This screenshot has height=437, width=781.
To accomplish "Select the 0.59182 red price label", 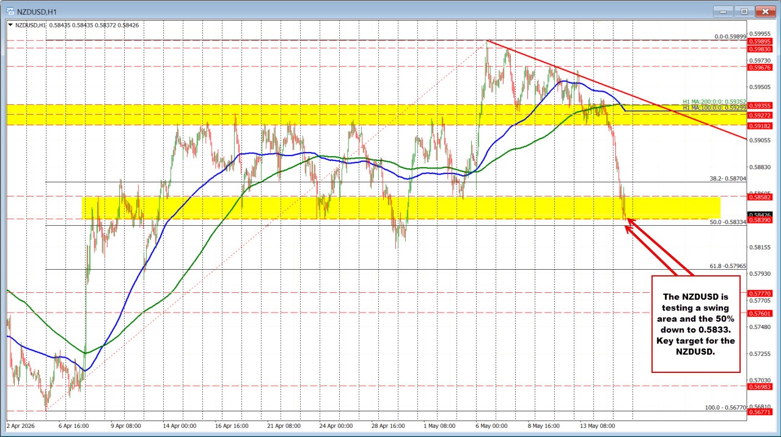I will click(x=761, y=125).
